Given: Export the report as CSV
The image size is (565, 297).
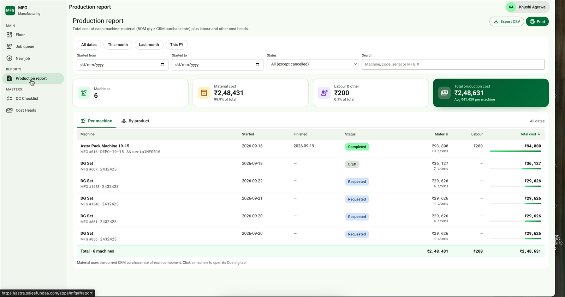Looking at the screenshot, I should click(507, 21).
